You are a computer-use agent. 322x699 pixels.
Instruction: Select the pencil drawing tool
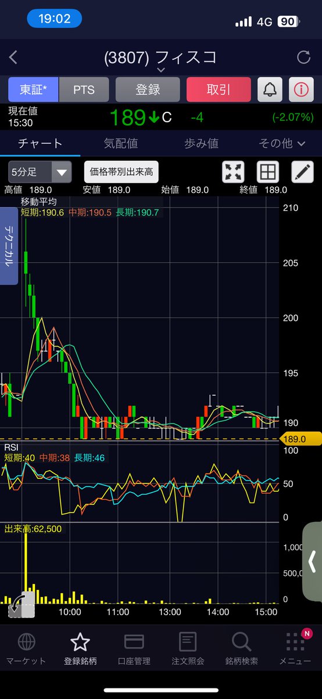coord(302,172)
